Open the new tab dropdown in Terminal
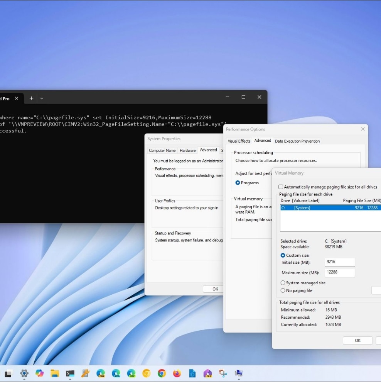 click(42, 98)
